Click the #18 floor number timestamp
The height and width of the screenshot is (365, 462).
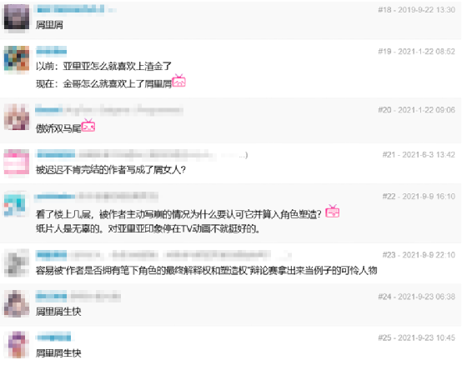click(x=416, y=10)
